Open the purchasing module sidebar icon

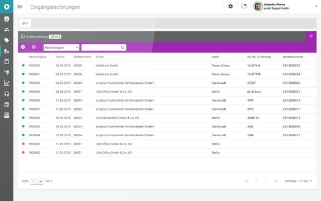click(x=7, y=51)
